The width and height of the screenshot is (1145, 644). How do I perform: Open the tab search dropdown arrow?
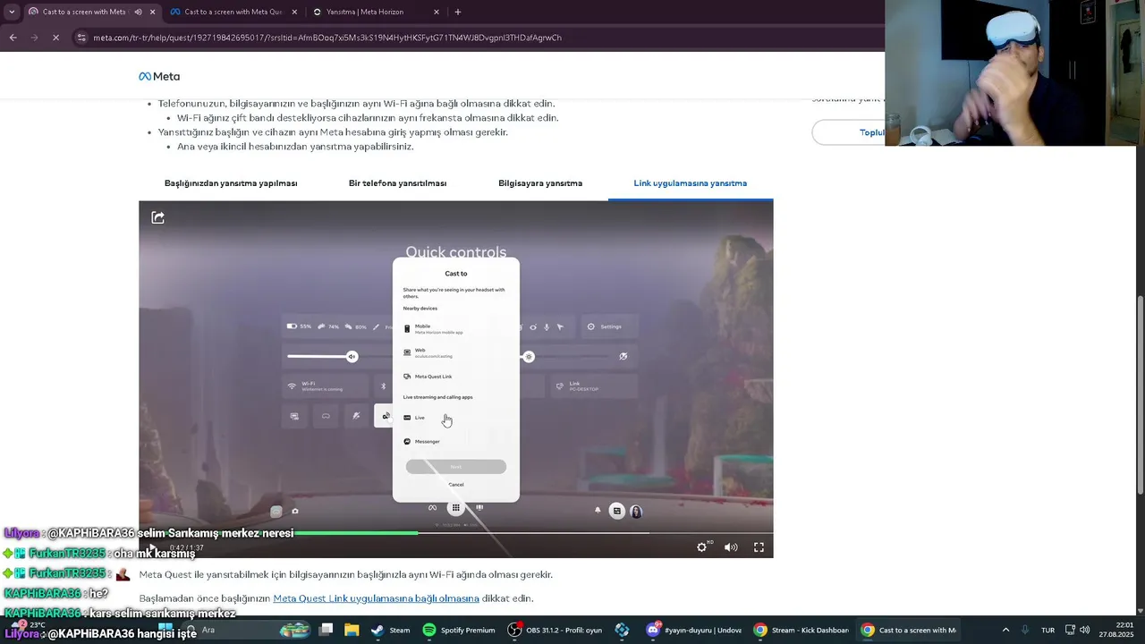(x=12, y=12)
